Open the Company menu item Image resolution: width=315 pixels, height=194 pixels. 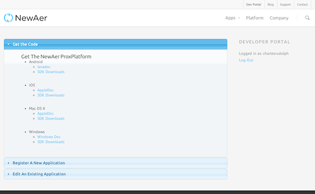[279, 18]
